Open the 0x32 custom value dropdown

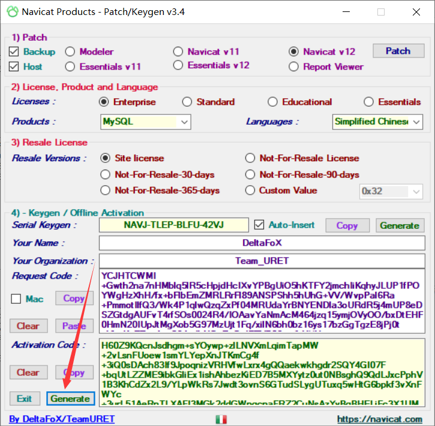391,191
